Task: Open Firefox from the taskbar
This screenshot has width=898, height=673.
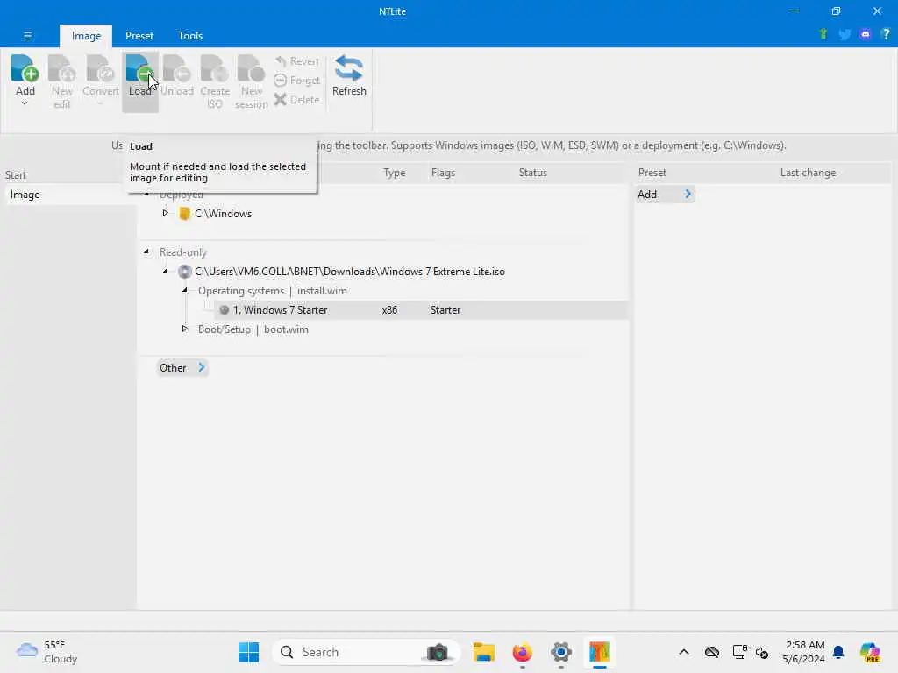Action: click(523, 652)
